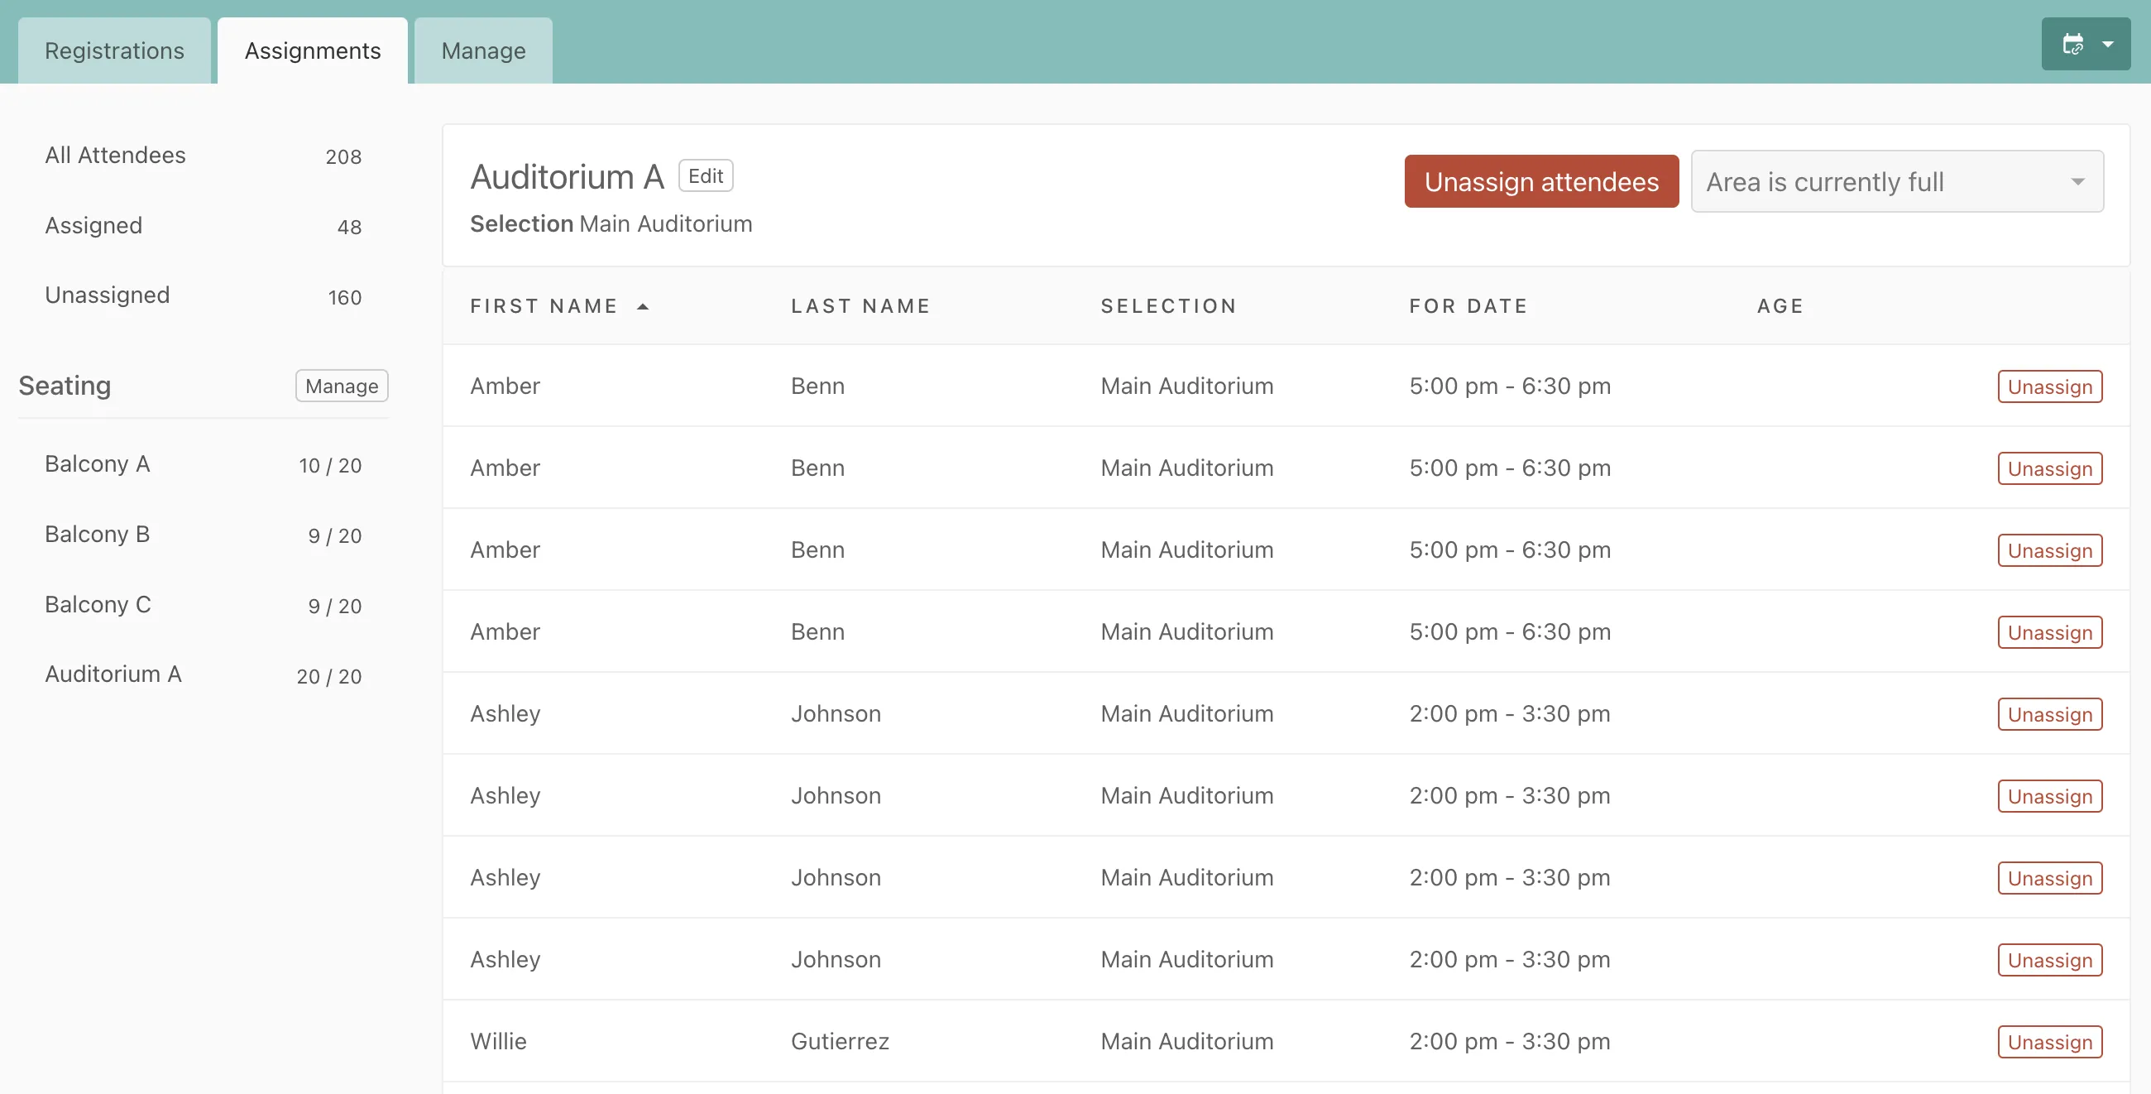Viewport: 2151px width, 1094px height.
Task: Open Manage beside the Seating heading
Action: click(341, 385)
